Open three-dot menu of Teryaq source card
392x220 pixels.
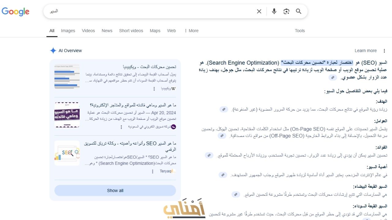click(153, 171)
